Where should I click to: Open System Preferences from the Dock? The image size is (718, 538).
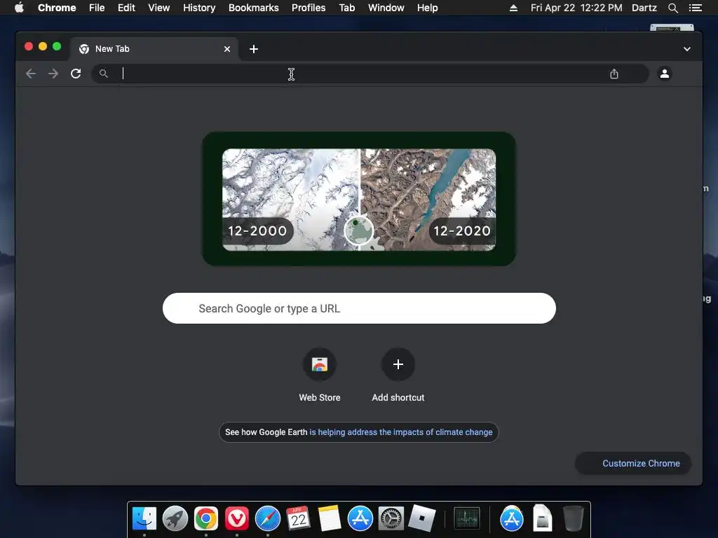[x=391, y=518]
